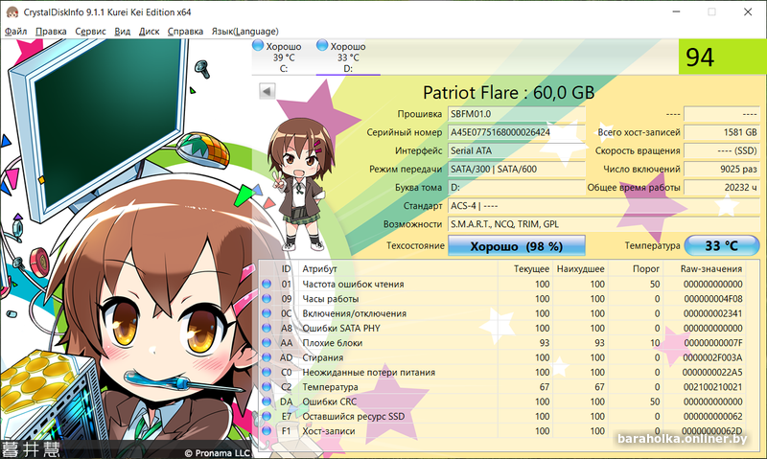This screenshot has height=459, width=767.
Task: Select drive C: tab at 39 °C
Action: coord(284,57)
